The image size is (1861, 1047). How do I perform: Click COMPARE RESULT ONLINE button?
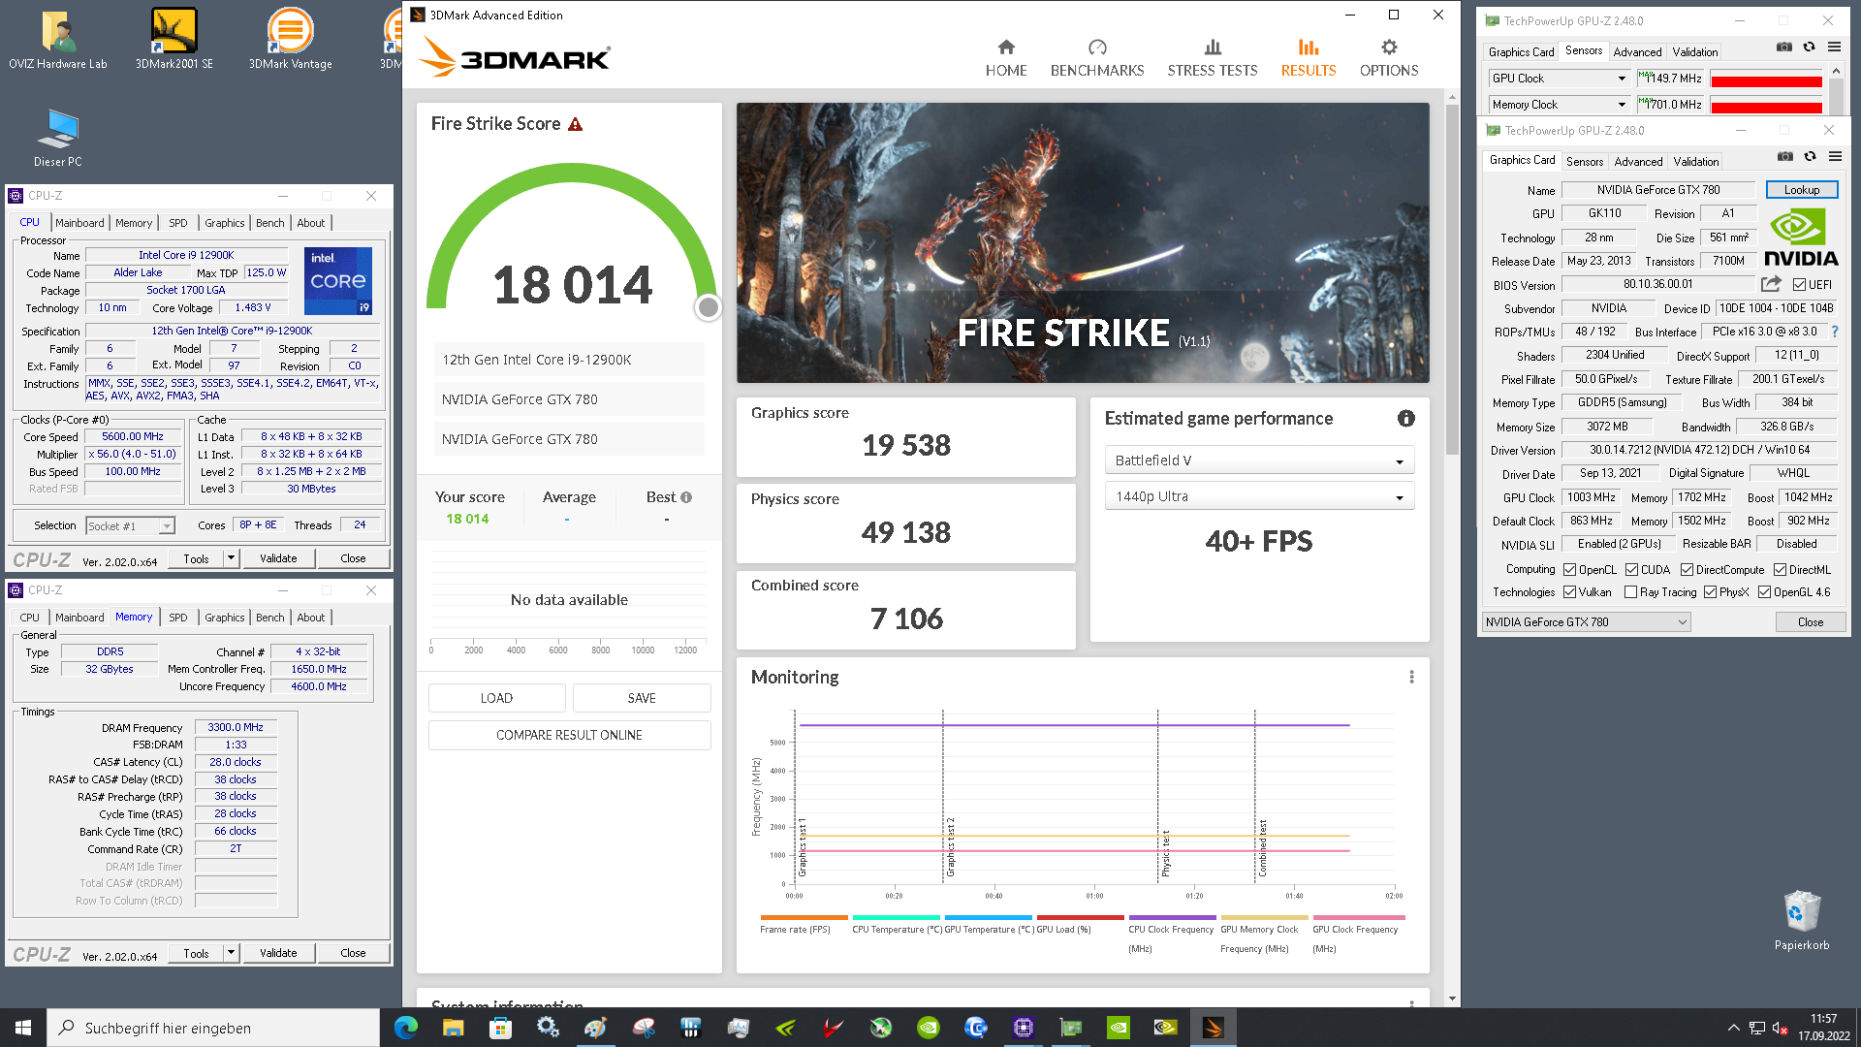coord(569,735)
